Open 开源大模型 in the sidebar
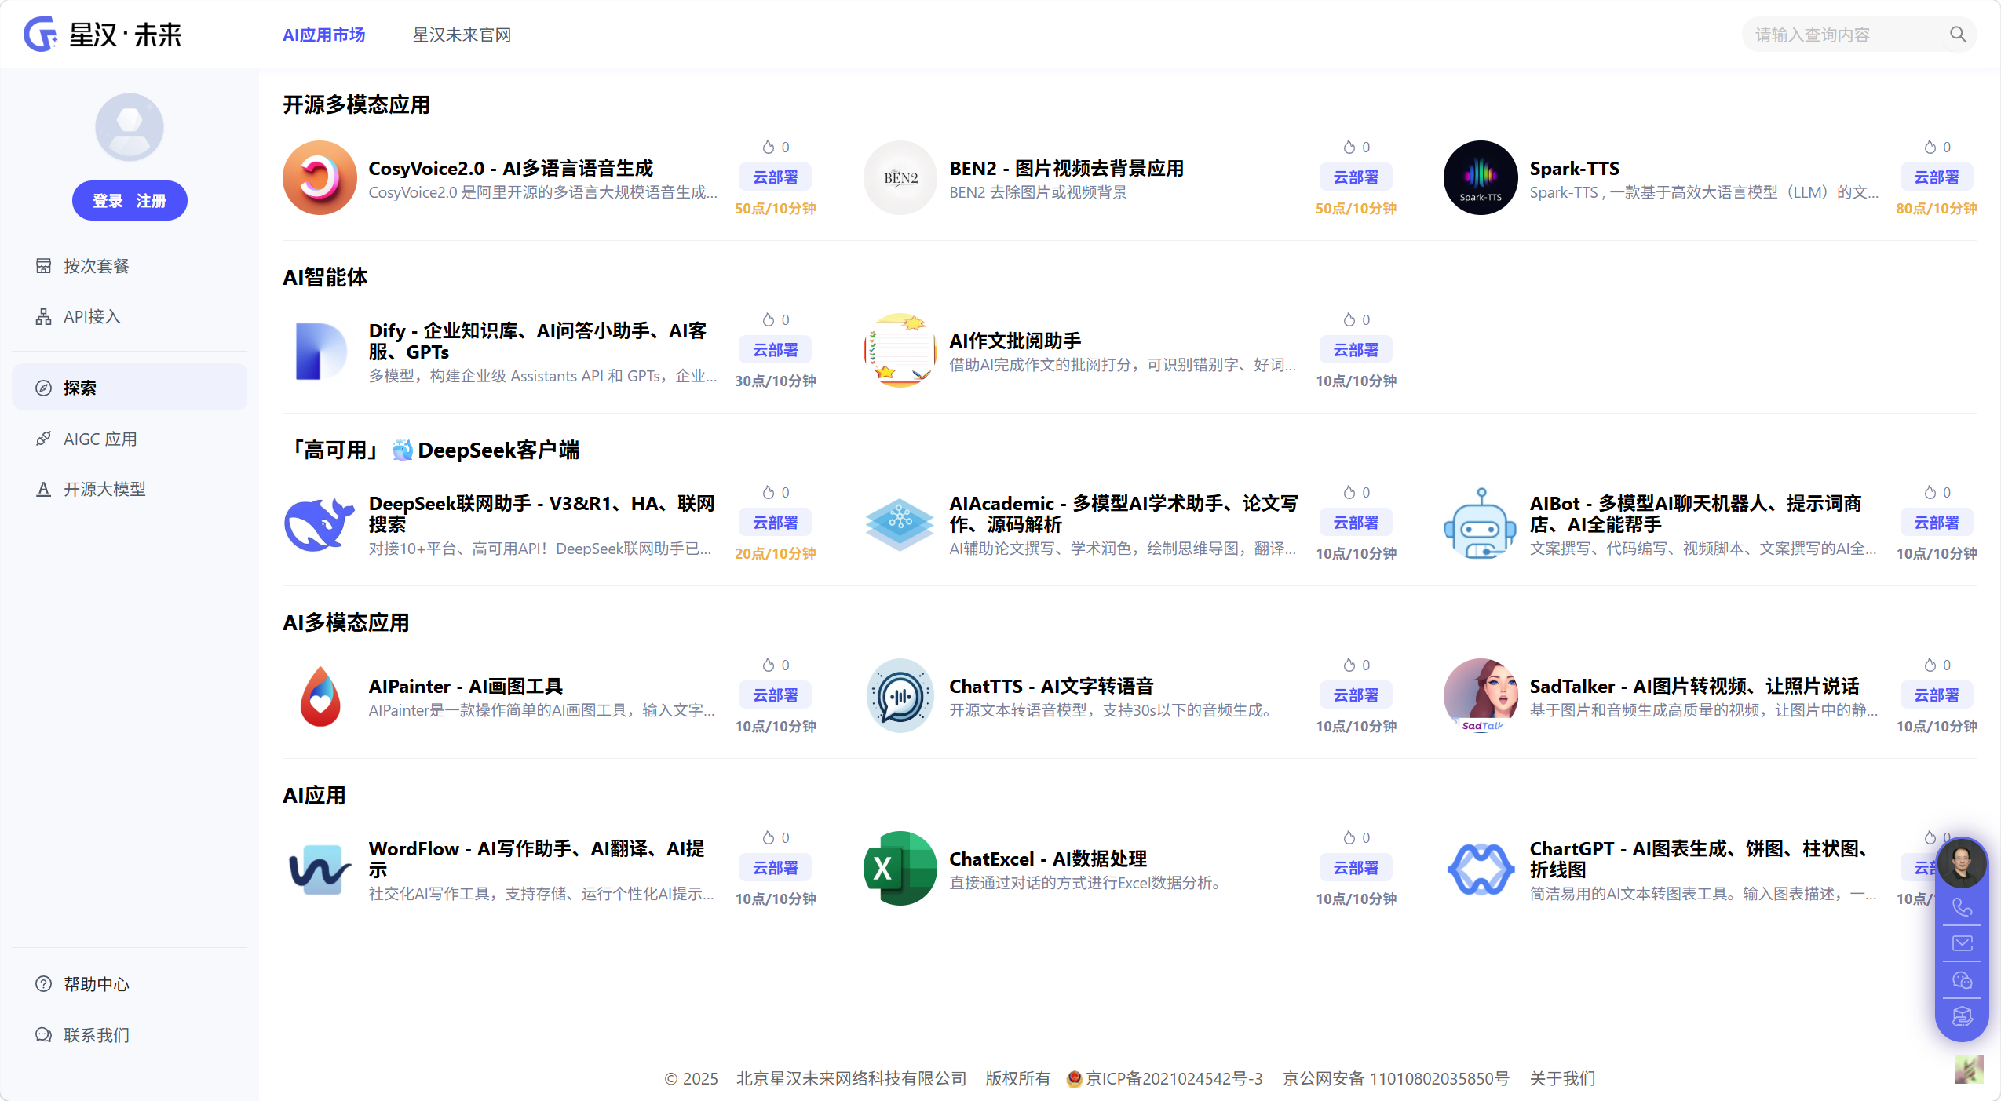Image resolution: width=2001 pixels, height=1101 pixels. tap(130, 489)
